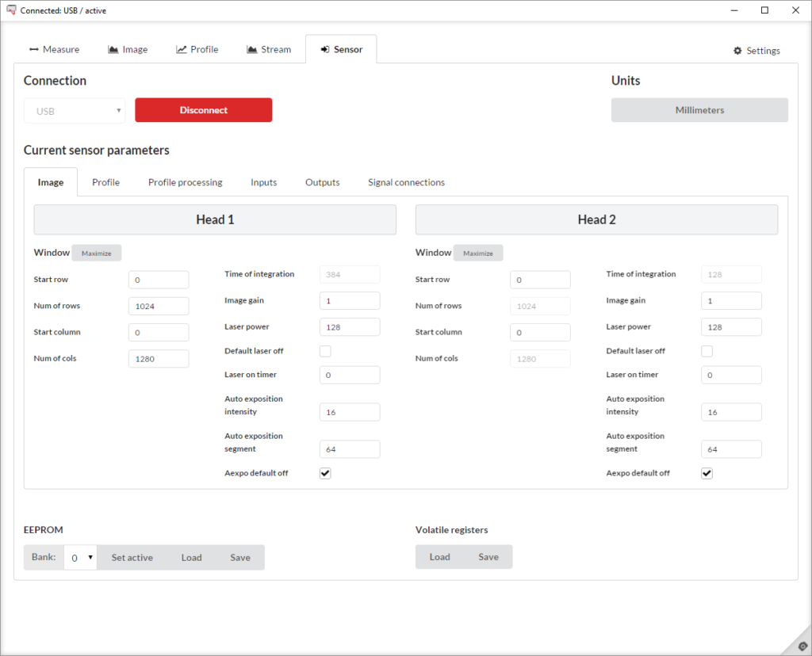Click Set active in EEPROM section
Viewport: 812px width, 656px height.
pyautogui.click(x=132, y=558)
